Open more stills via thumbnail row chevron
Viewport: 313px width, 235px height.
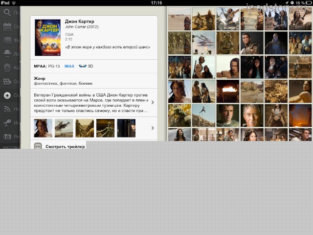[x=153, y=128]
